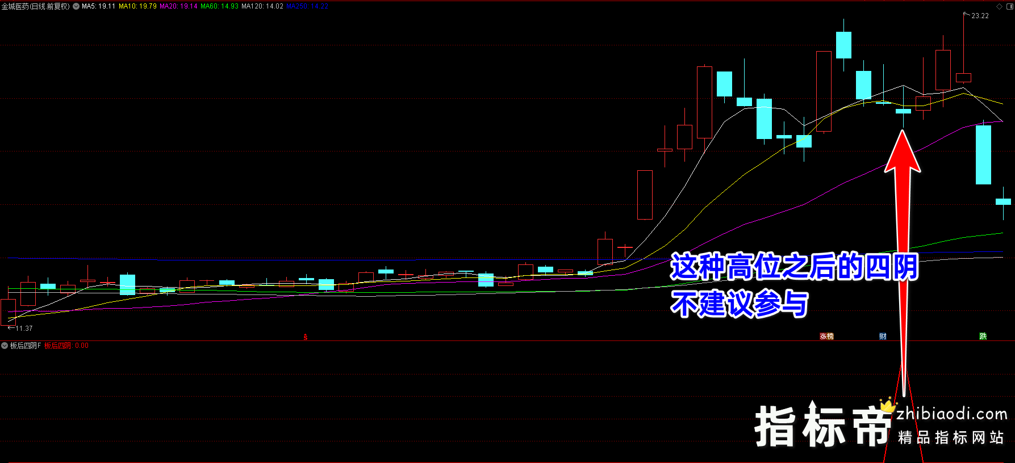The image size is (1015, 463).
Task: Expand the 金城医药 main chart indicator dropdown
Action: pos(76,6)
